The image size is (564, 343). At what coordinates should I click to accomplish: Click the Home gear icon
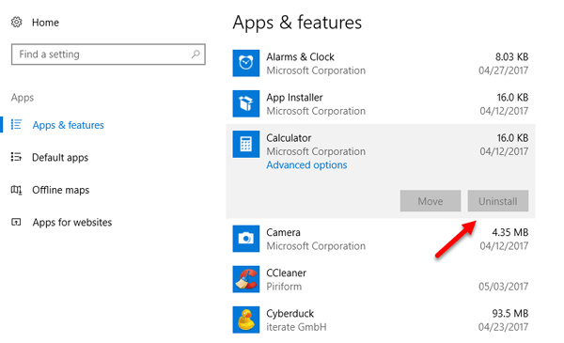17,23
